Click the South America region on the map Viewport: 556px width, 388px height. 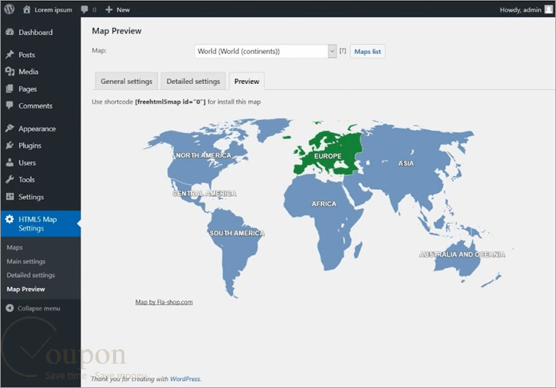(236, 233)
